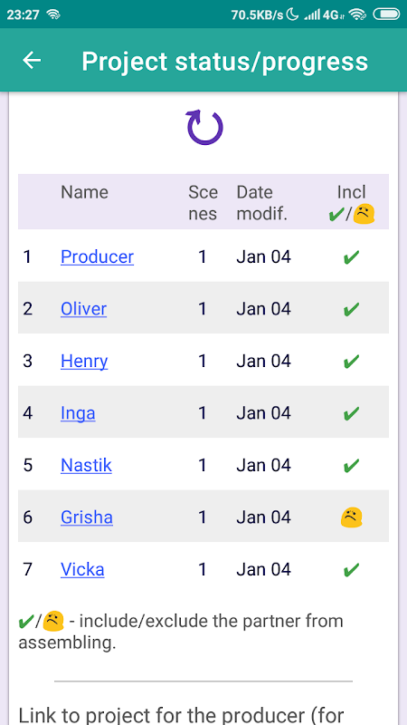Open the Nastik partner link
407x725 pixels.
click(x=86, y=465)
